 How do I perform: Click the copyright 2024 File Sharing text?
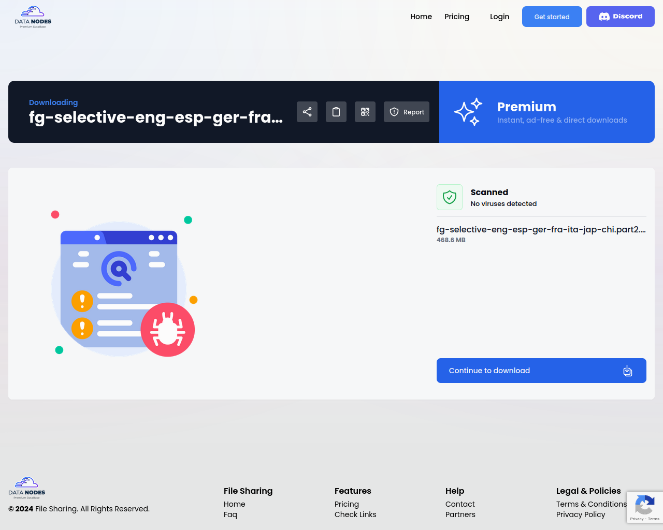coord(79,509)
